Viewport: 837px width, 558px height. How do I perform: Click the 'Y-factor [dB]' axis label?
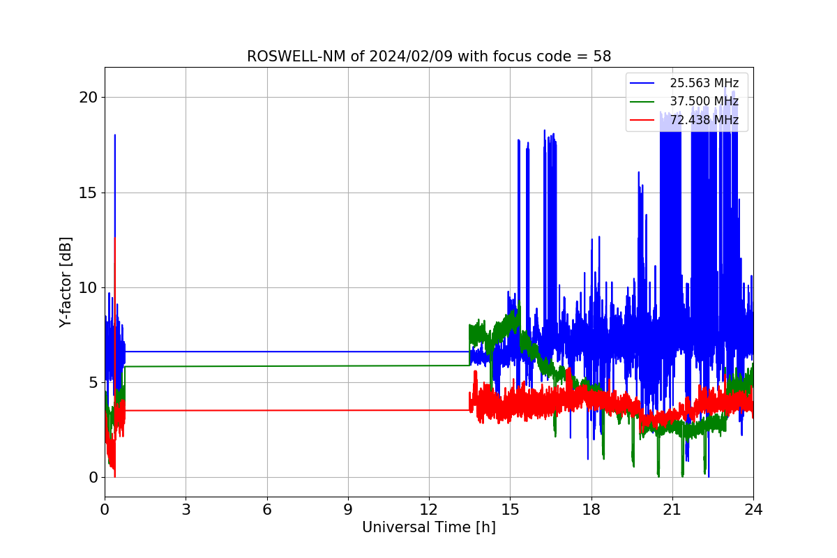[66, 282]
